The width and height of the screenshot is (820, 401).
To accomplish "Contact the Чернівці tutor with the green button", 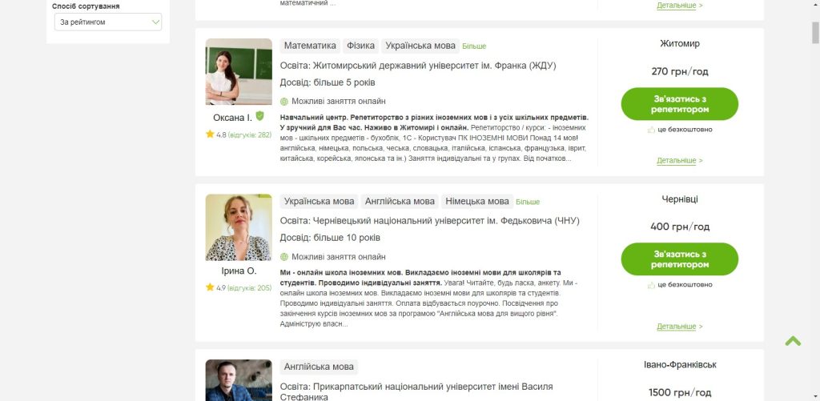I will click(x=679, y=259).
